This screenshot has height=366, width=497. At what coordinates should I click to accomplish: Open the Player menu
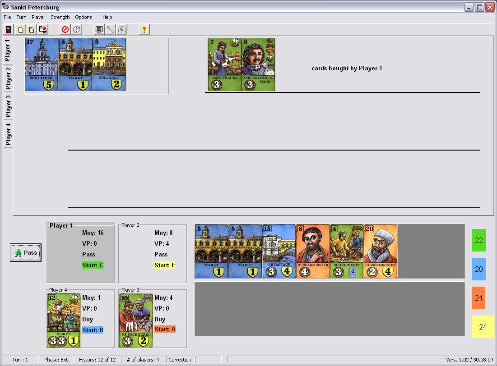[38, 17]
